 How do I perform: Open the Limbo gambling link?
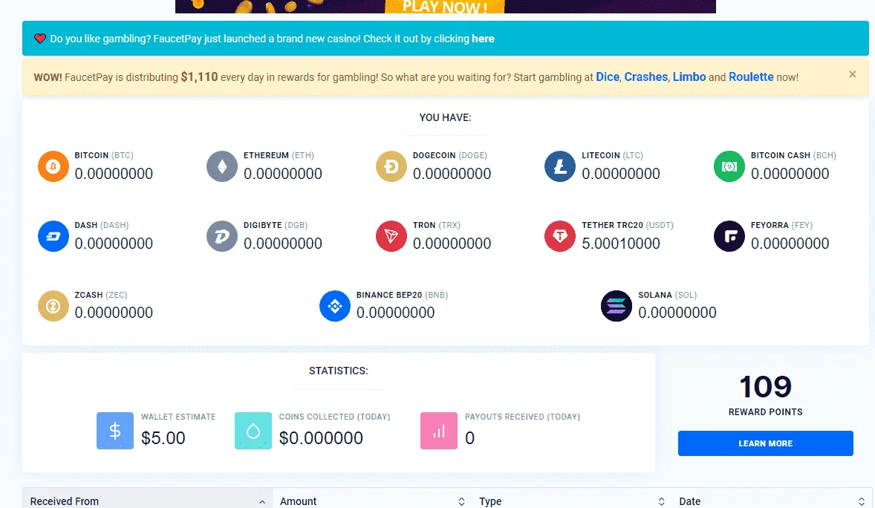point(689,77)
